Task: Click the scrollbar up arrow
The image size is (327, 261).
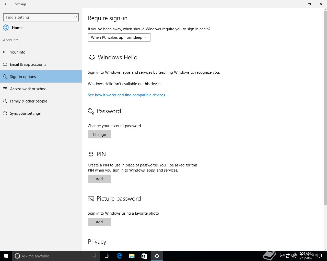Action: tap(325, 9)
